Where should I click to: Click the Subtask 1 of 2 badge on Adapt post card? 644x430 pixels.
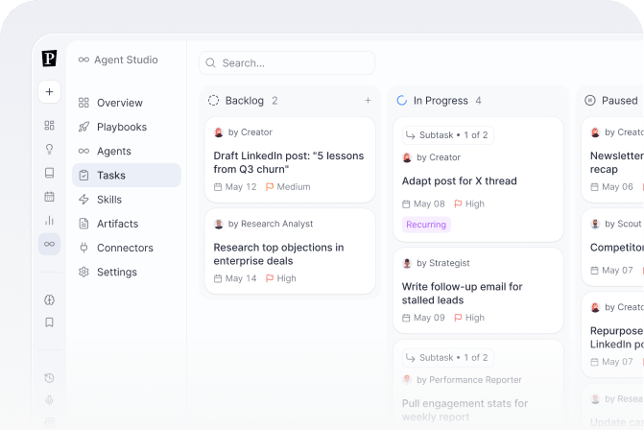[x=447, y=135]
